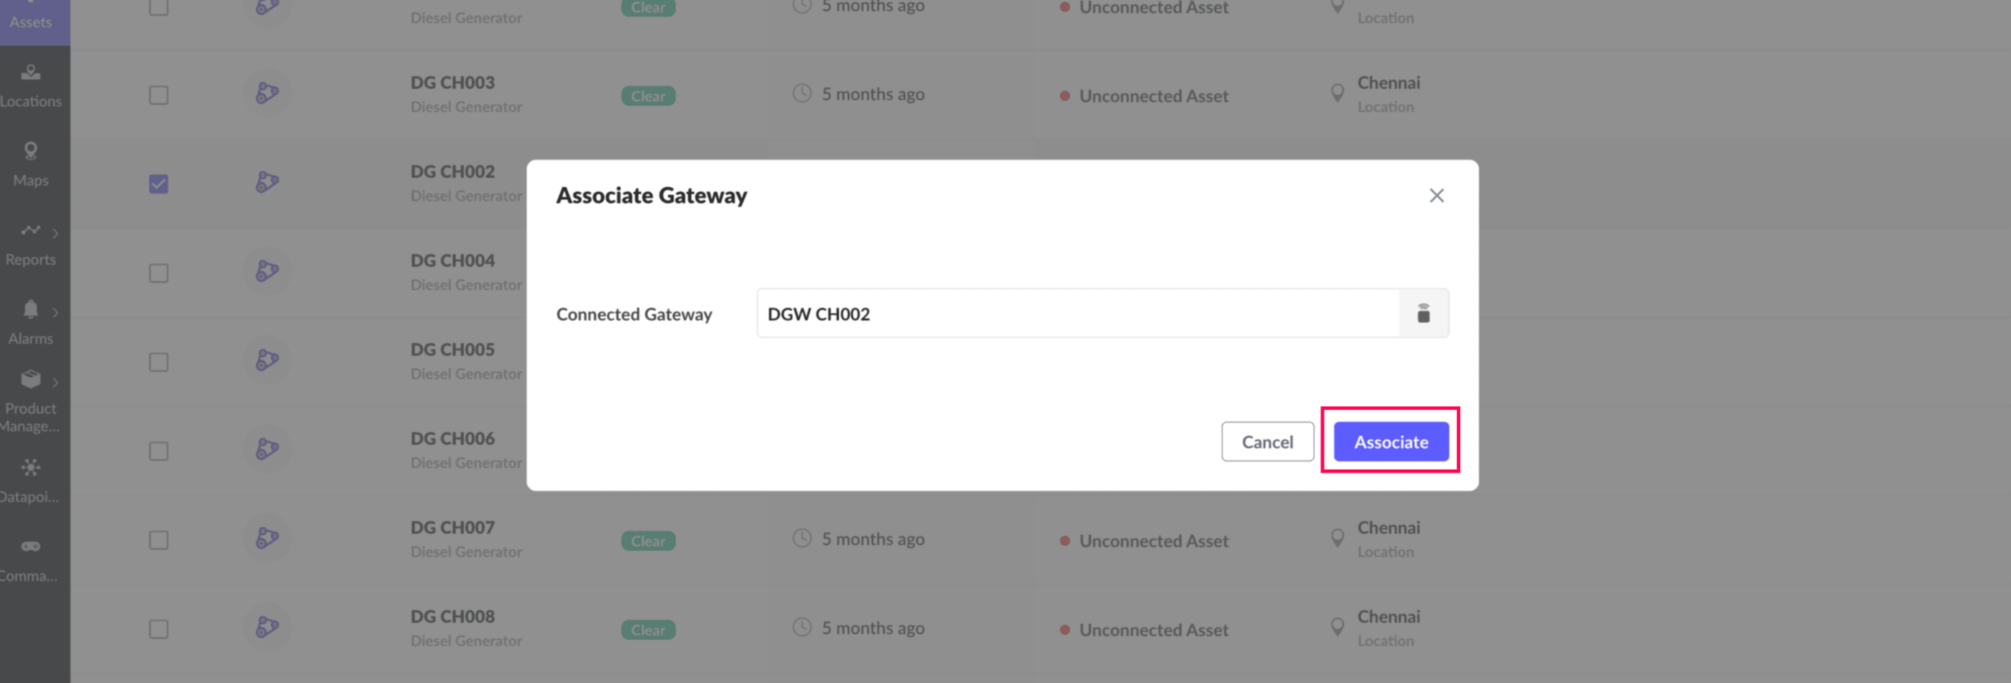Click the gateway device icon in the field

pyautogui.click(x=1423, y=313)
